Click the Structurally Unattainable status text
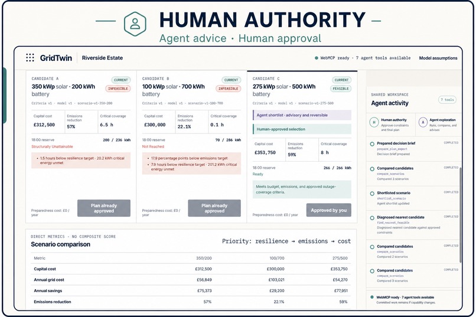The width and height of the screenshot is (476, 317). pyautogui.click(x=52, y=147)
